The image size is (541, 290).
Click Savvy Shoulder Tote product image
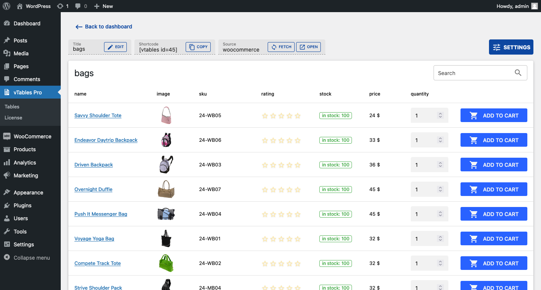166,115
